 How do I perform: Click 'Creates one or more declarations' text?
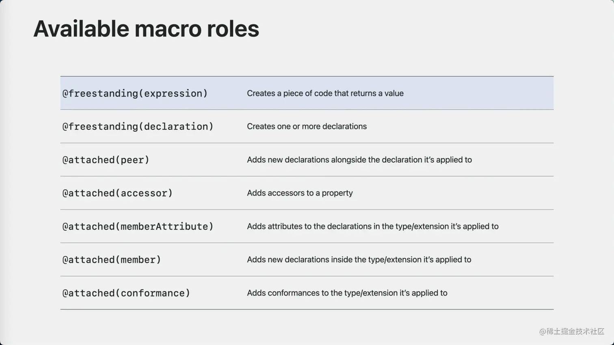[307, 126]
